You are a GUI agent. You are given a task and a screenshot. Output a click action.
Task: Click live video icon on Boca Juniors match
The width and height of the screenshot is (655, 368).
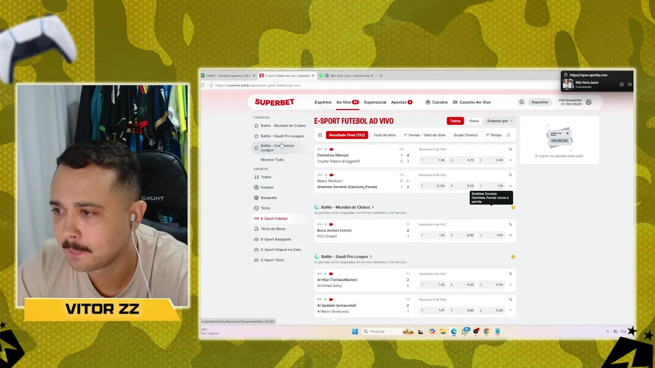pyautogui.click(x=332, y=224)
